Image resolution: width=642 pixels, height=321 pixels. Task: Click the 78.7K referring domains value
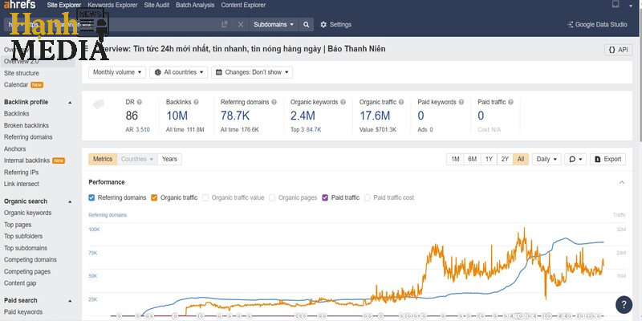[x=235, y=116]
